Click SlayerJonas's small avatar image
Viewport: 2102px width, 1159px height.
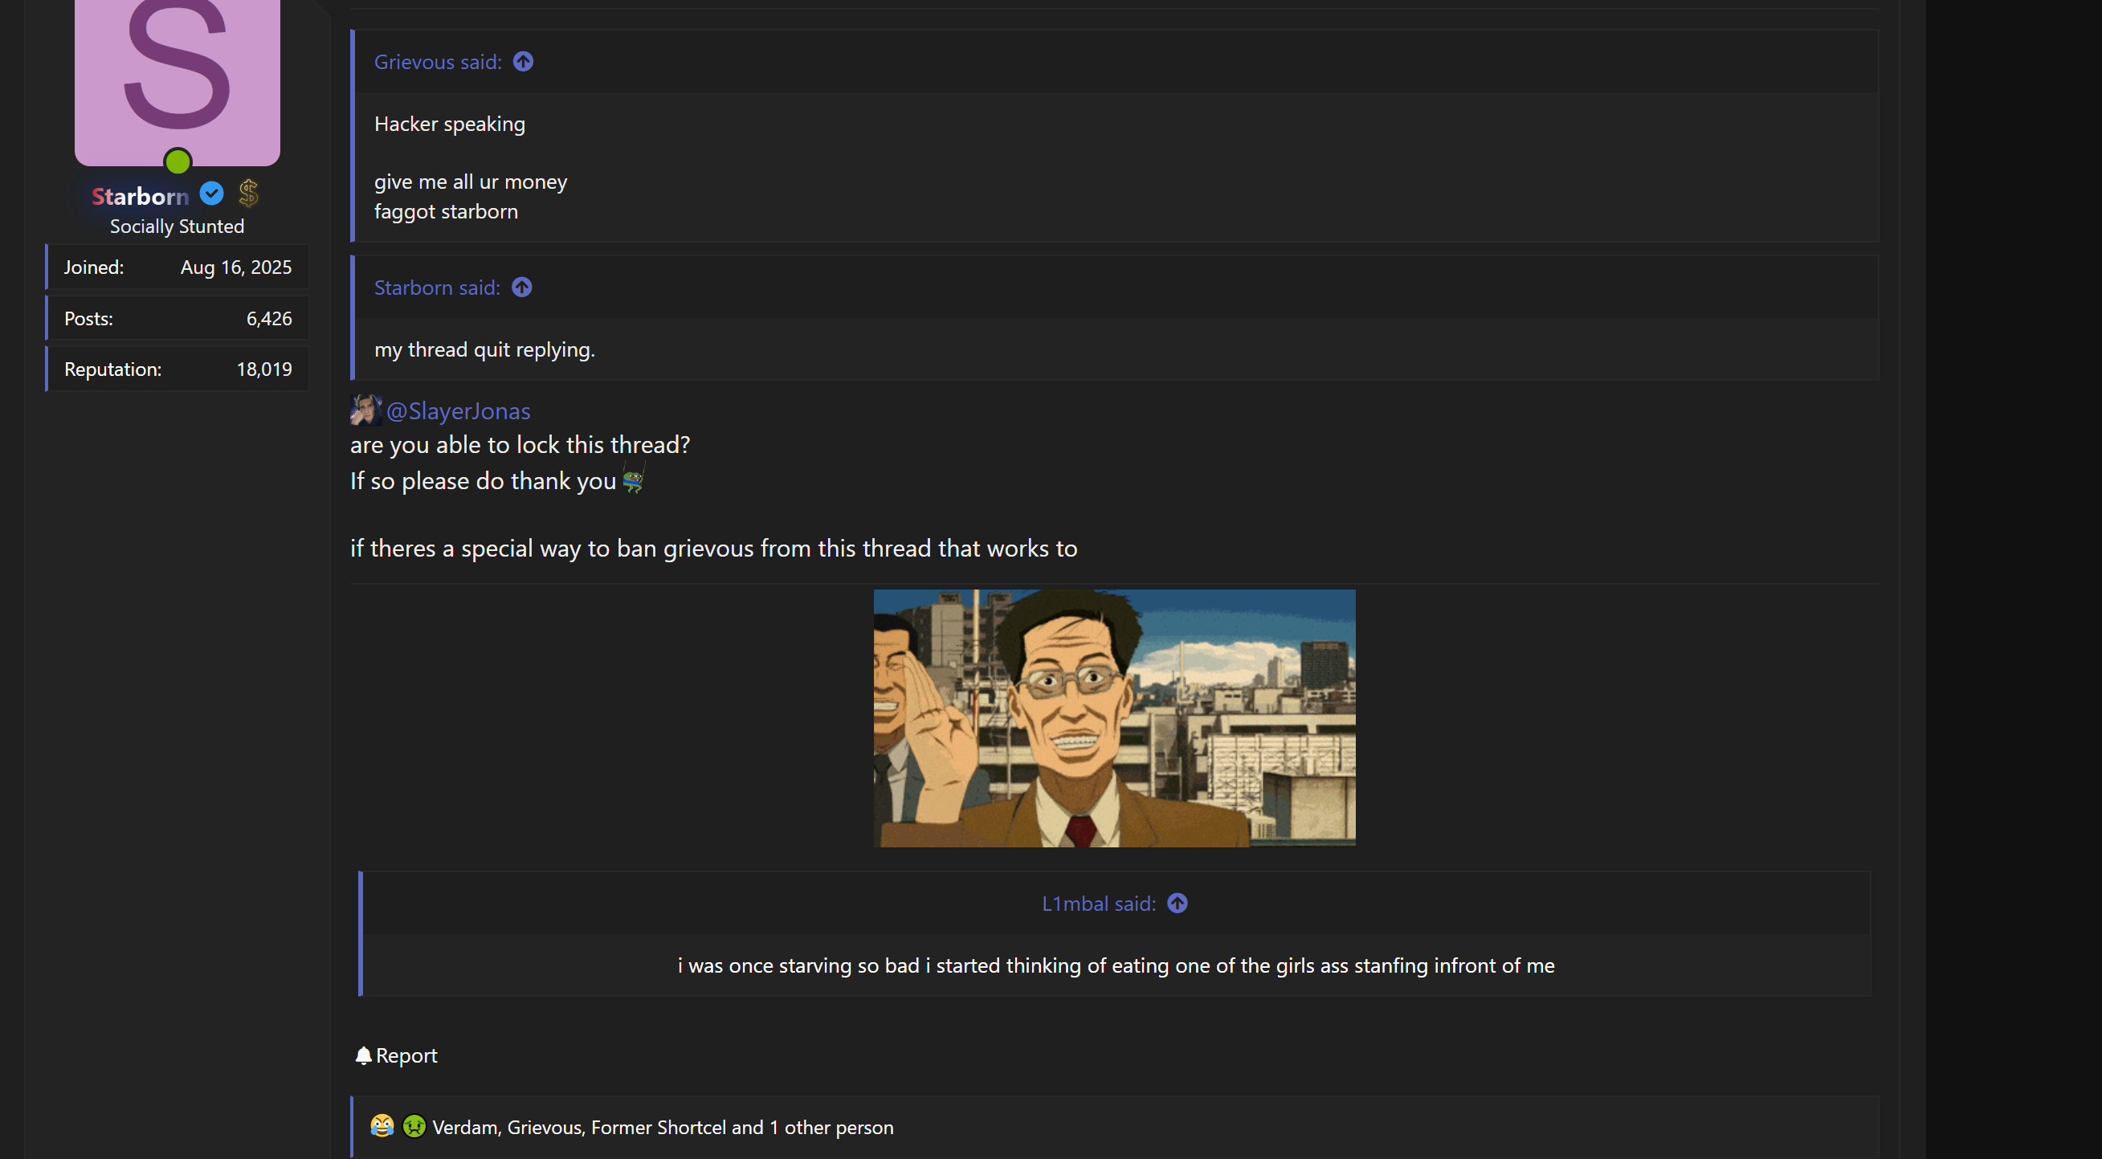[x=365, y=410]
